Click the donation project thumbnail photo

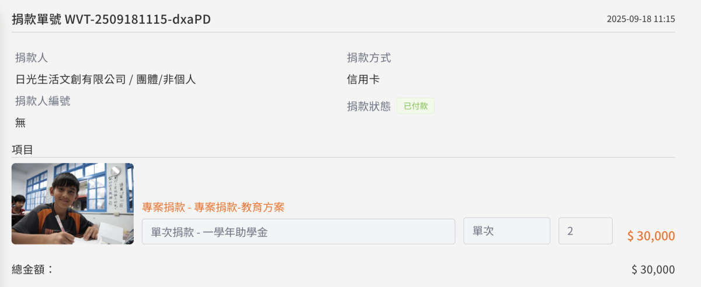[72, 204]
